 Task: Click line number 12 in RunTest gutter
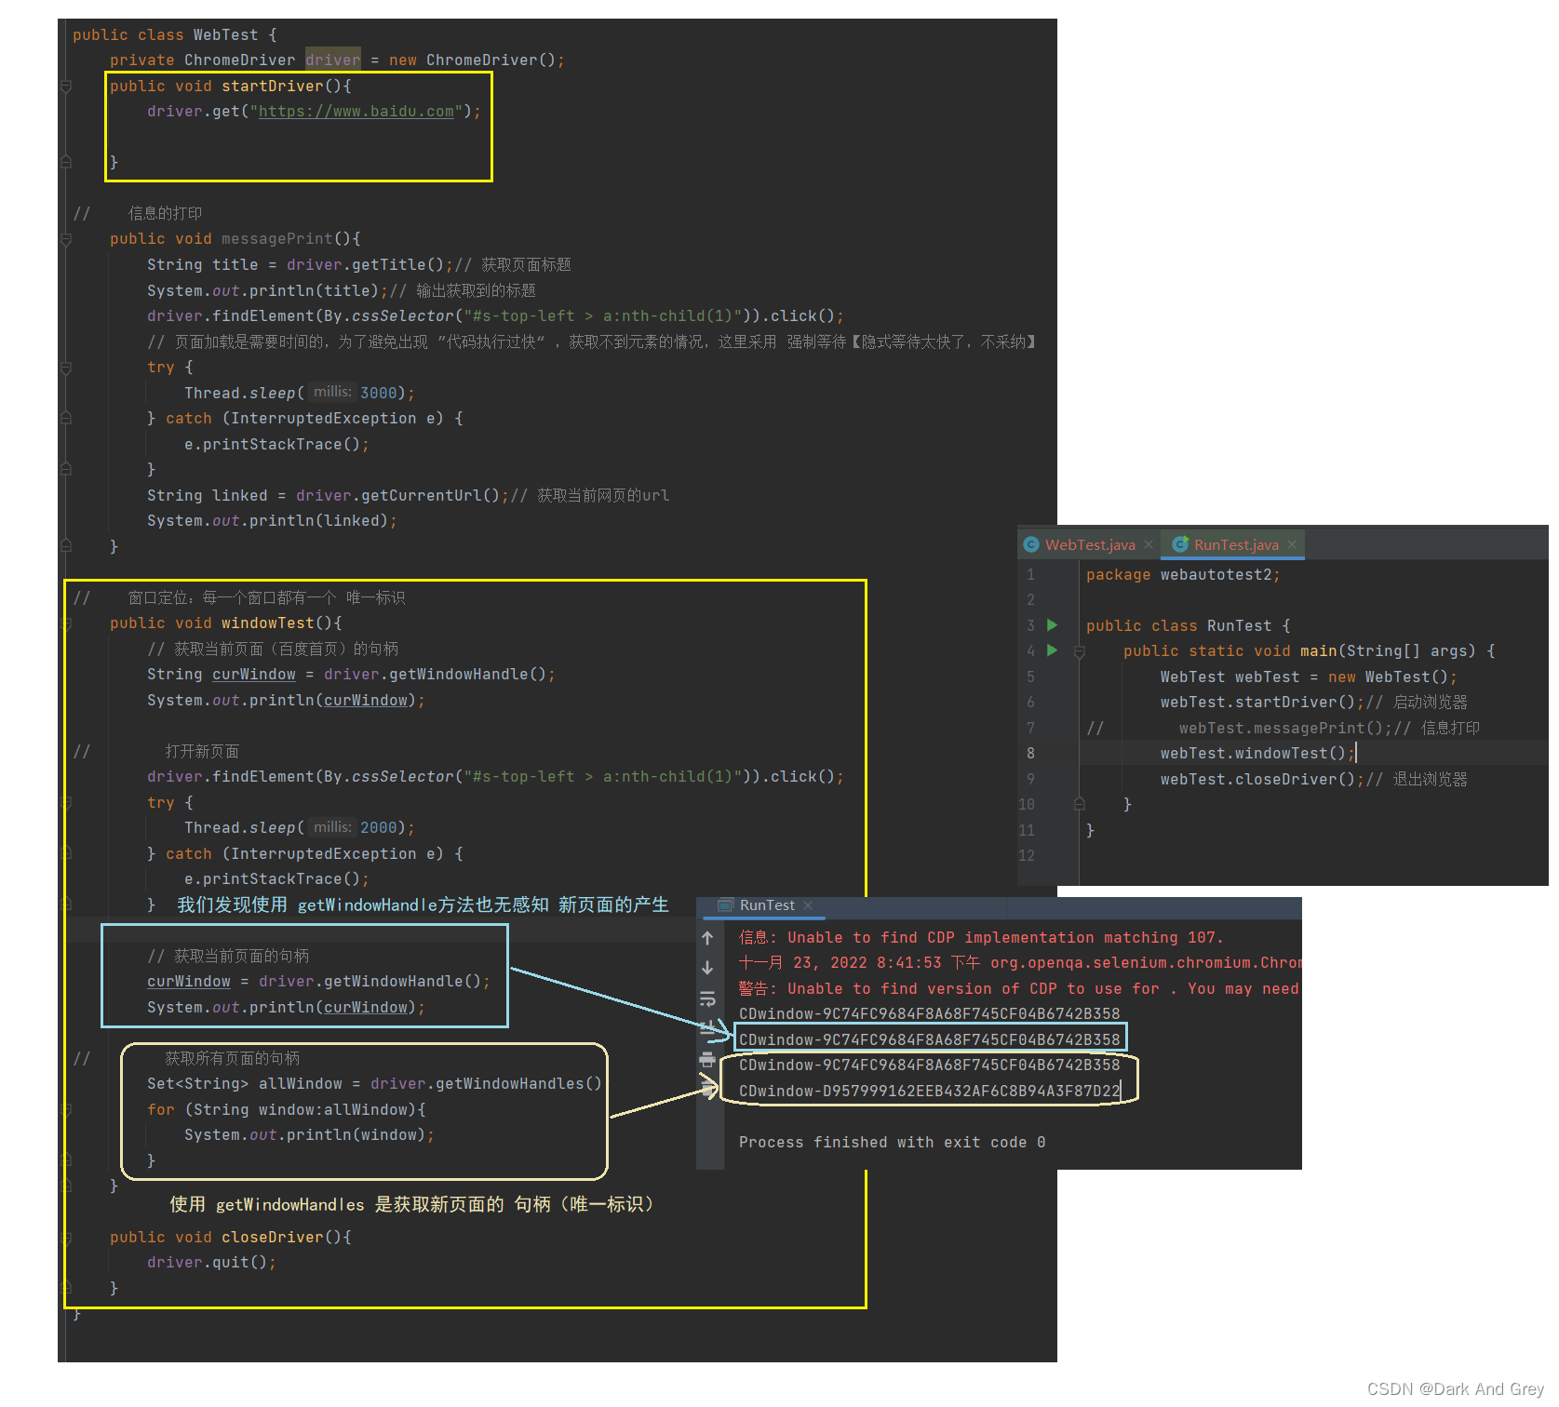(x=1027, y=855)
